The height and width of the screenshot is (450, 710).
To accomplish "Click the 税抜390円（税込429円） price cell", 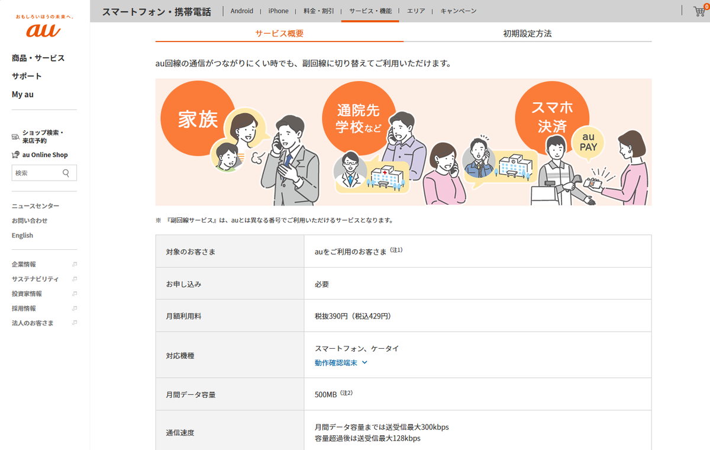I will click(353, 316).
